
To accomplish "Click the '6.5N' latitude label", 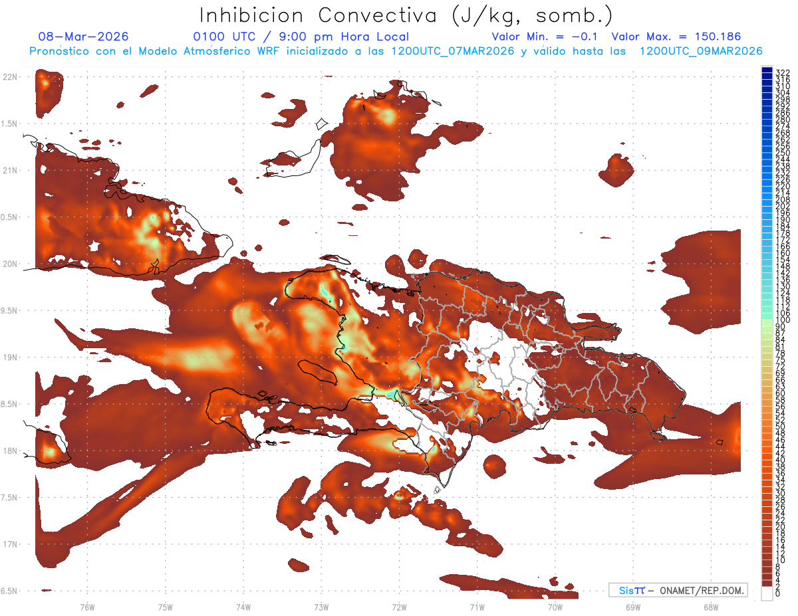I will [9, 591].
